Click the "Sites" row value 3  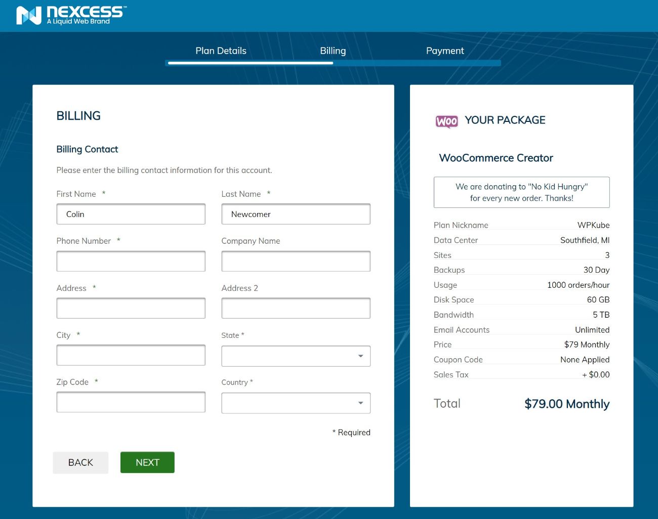tap(607, 255)
